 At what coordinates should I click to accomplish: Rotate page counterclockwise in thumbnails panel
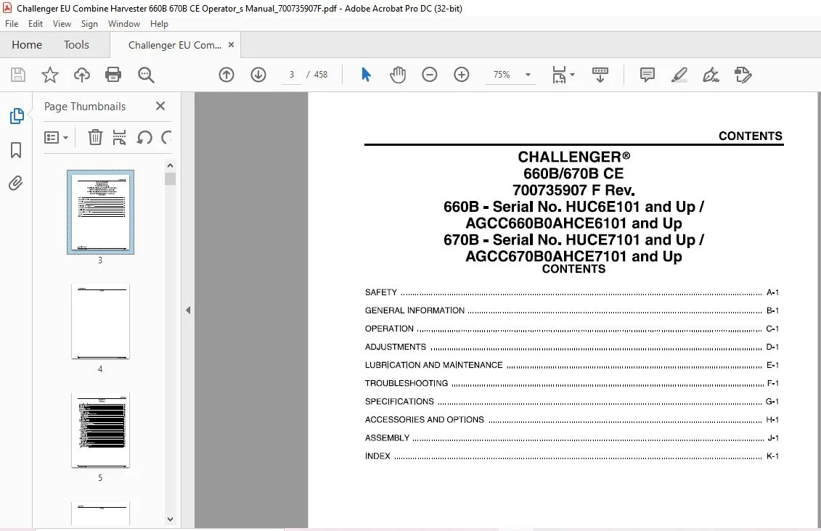[144, 138]
